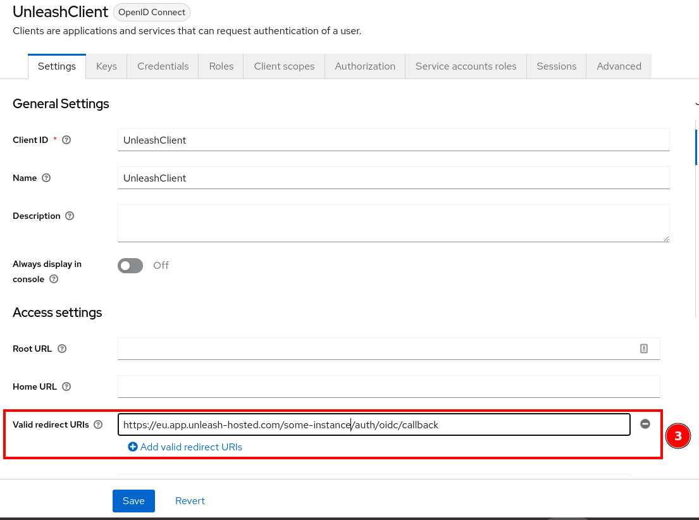
Task: Click the plus icon to add a redirect URI
Action: [133, 447]
